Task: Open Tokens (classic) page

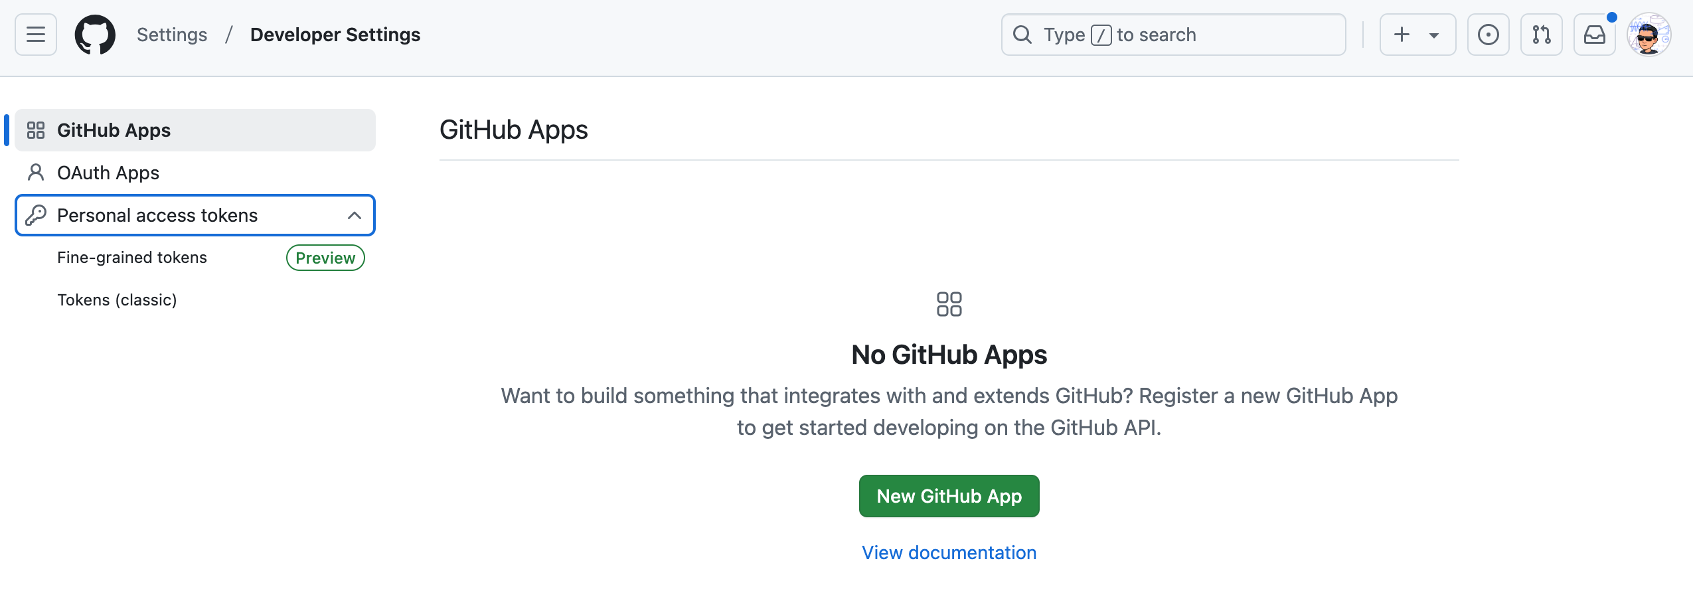Action: coord(117,300)
